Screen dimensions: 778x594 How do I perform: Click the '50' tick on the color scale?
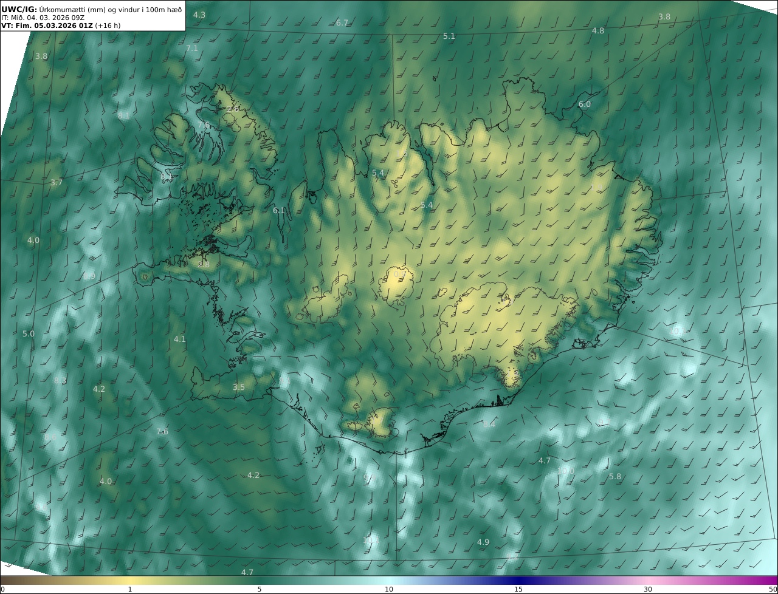[773, 589]
